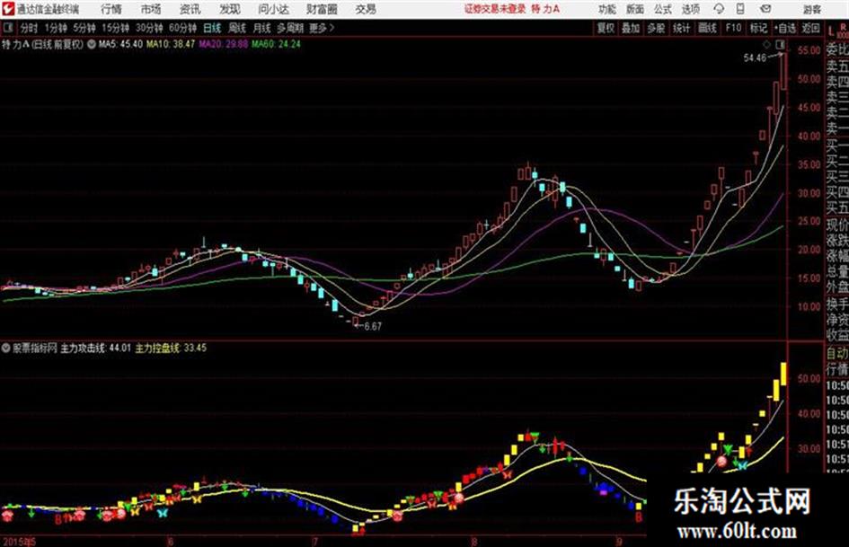Click the 复权 toolbar button
The image size is (849, 547).
tap(606, 28)
